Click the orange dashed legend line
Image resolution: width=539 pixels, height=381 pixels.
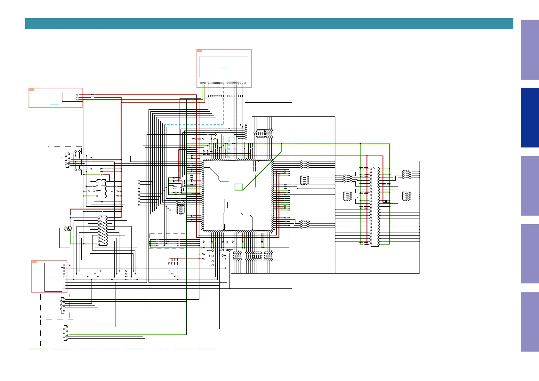[183, 349]
